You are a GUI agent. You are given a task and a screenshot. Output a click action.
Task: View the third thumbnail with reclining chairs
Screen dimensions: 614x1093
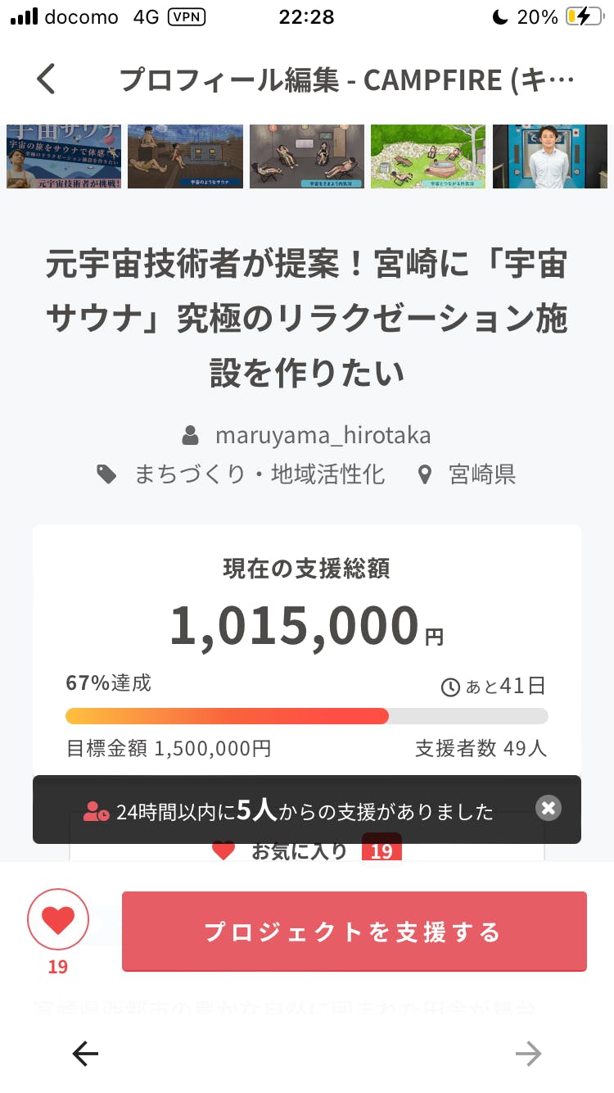tap(307, 156)
